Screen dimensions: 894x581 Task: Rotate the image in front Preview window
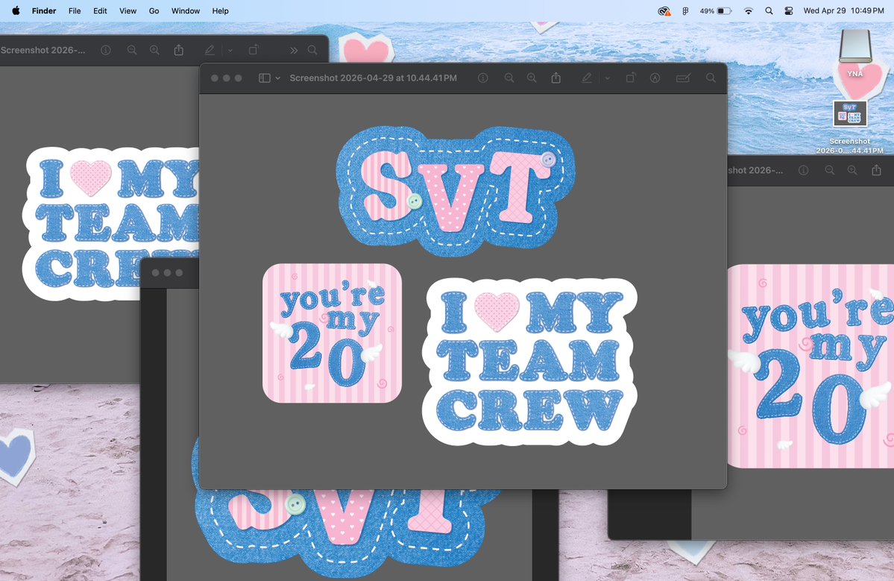coord(631,78)
